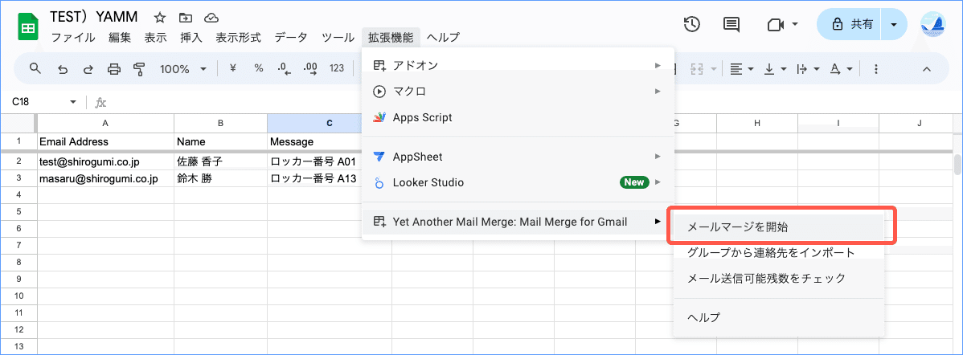963x355 pixels.
Task: Open the 編集 menu
Action: click(x=120, y=38)
